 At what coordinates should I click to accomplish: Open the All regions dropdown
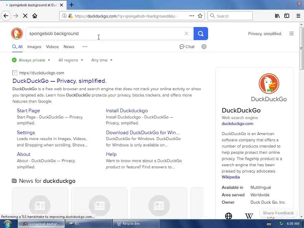[71, 60]
